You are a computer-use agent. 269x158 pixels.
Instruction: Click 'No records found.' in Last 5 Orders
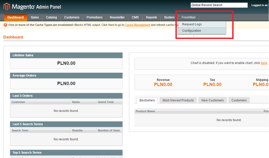pos(66,111)
